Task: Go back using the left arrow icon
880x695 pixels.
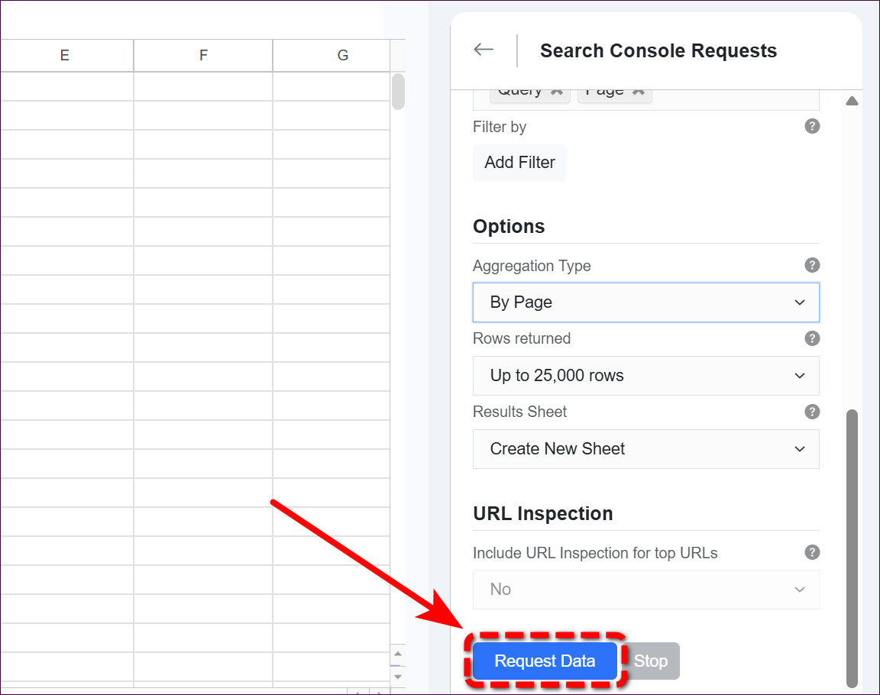Action: 484,50
